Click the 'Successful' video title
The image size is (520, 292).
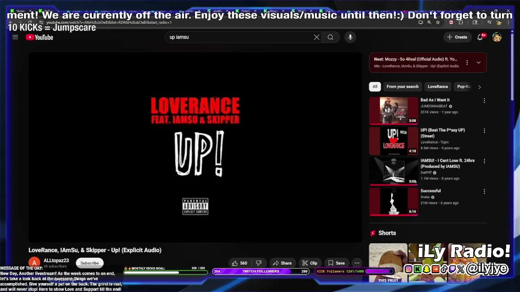click(x=431, y=191)
